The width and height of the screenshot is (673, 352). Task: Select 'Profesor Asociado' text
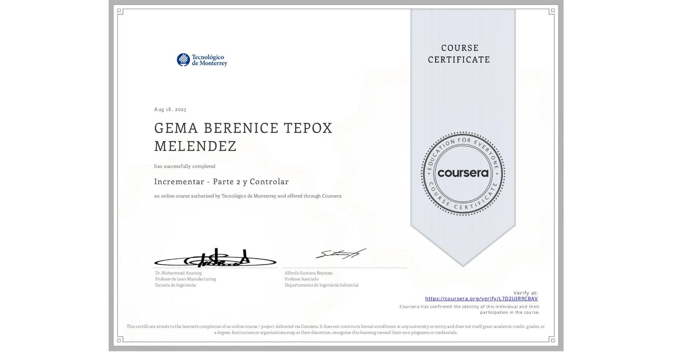pyautogui.click(x=302, y=279)
